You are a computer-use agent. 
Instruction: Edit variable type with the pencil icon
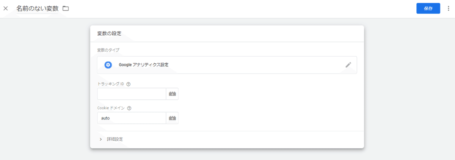[x=348, y=65]
